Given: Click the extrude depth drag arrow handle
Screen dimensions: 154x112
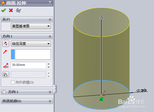Looking at the screenshot, I should [x=101, y=17].
